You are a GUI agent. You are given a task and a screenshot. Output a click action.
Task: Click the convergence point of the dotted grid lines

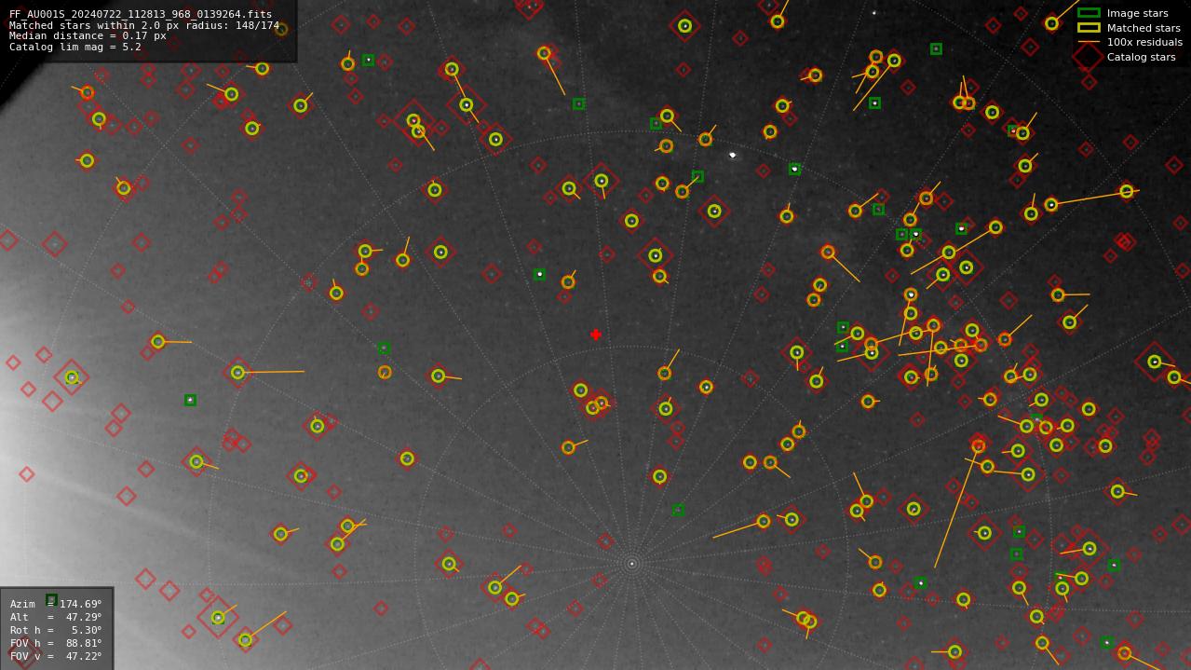[x=631, y=563]
